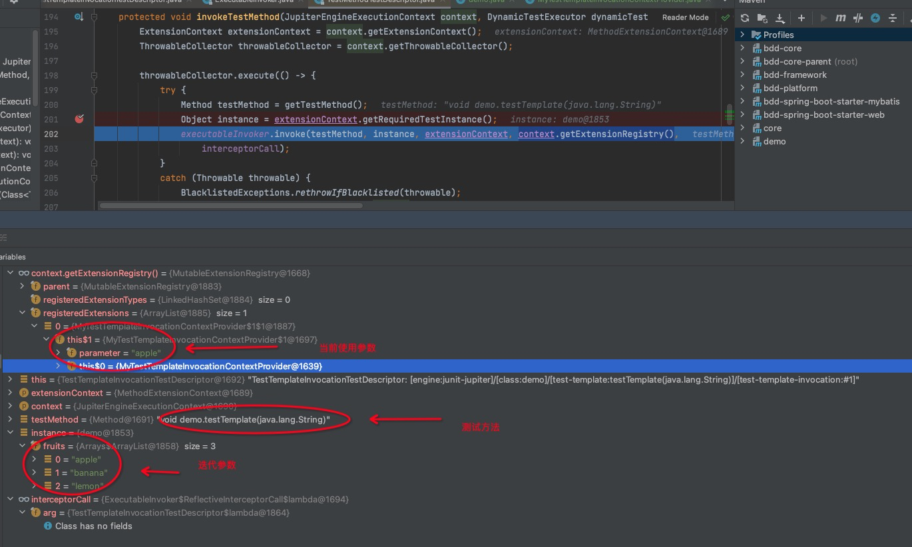Reload all Maven projects
The height and width of the screenshot is (547, 912).
coord(745,18)
